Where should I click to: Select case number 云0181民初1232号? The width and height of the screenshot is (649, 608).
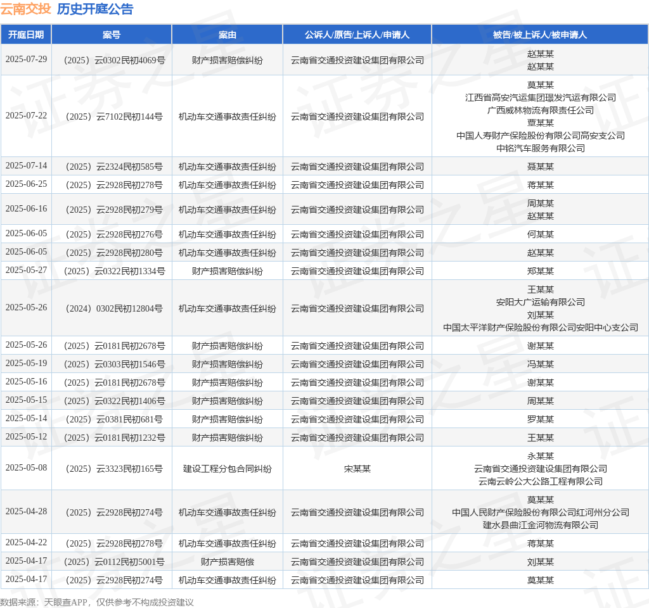114,438
